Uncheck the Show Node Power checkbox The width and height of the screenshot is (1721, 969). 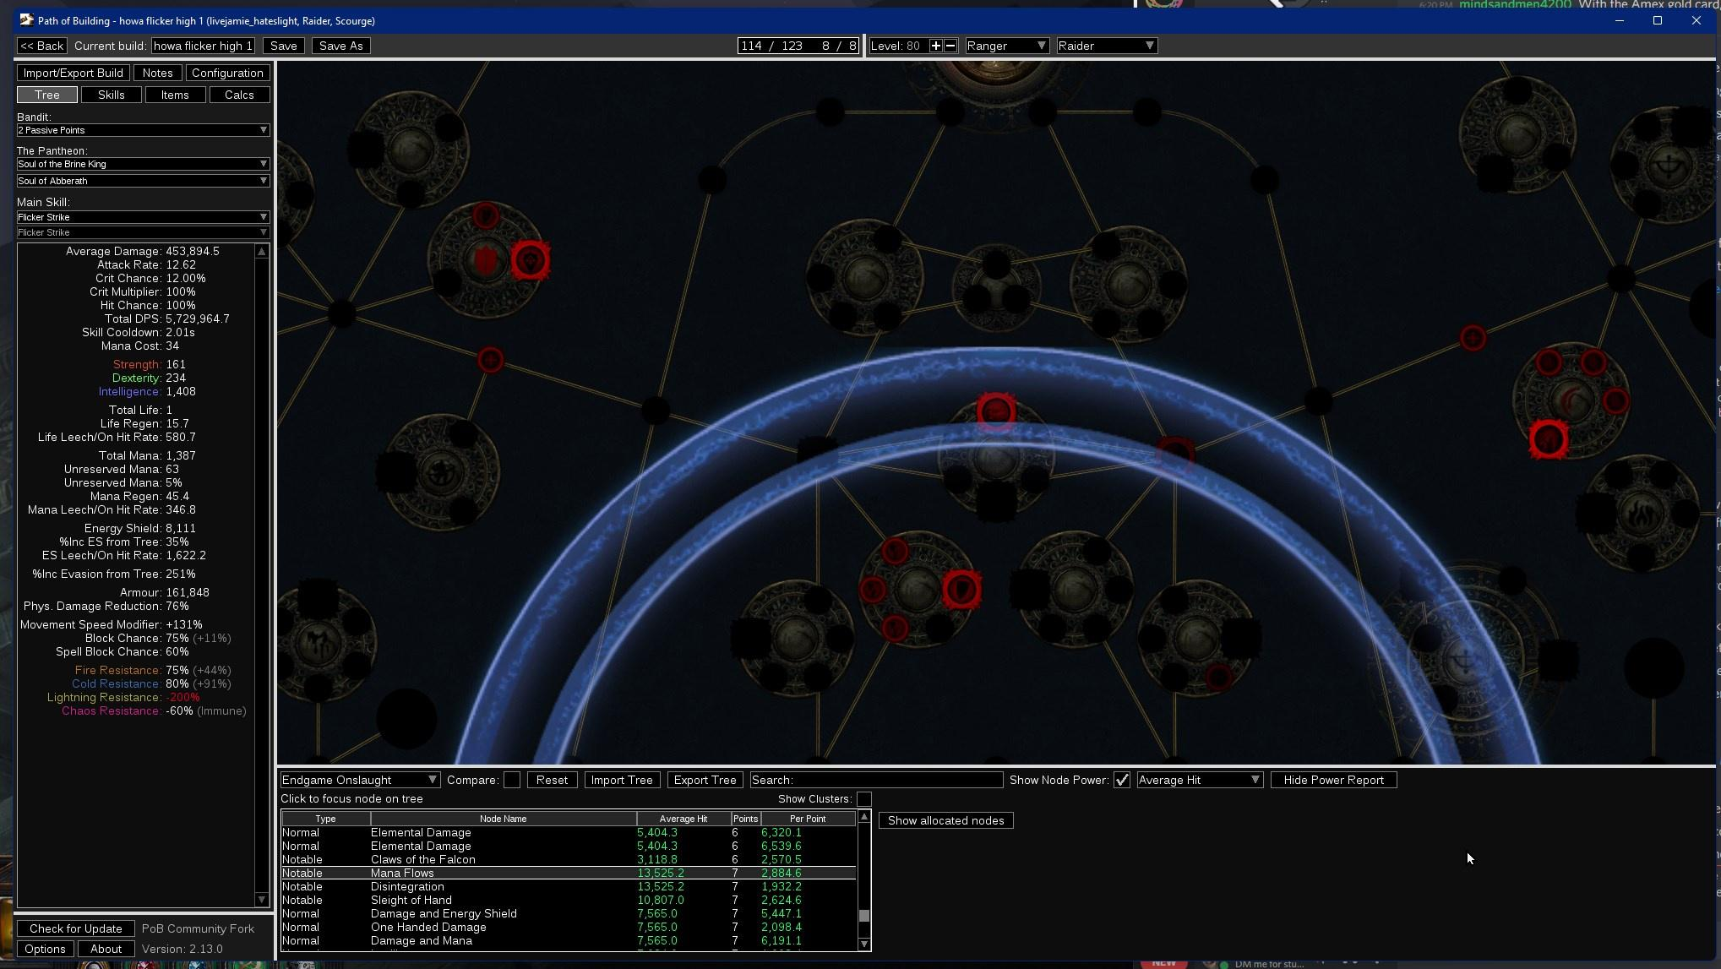1121,780
